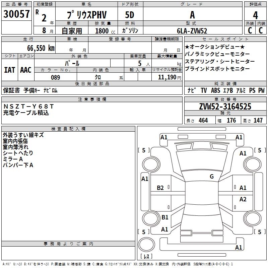Click the seating capacity value 5人
Screen dimensions: 268x268
click(x=144, y=63)
